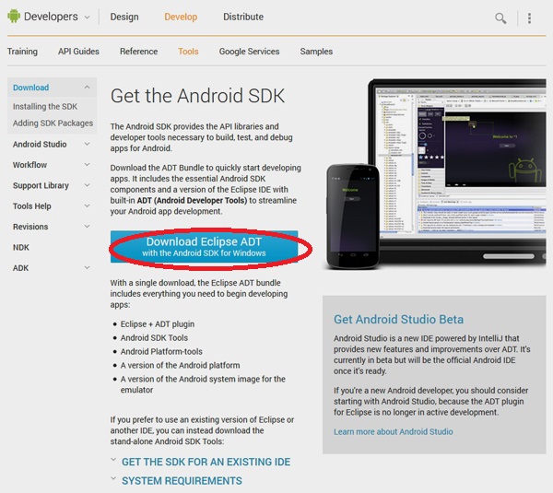The height and width of the screenshot is (493, 553).
Task: Switch to the Distribute tab
Action: [x=243, y=17]
